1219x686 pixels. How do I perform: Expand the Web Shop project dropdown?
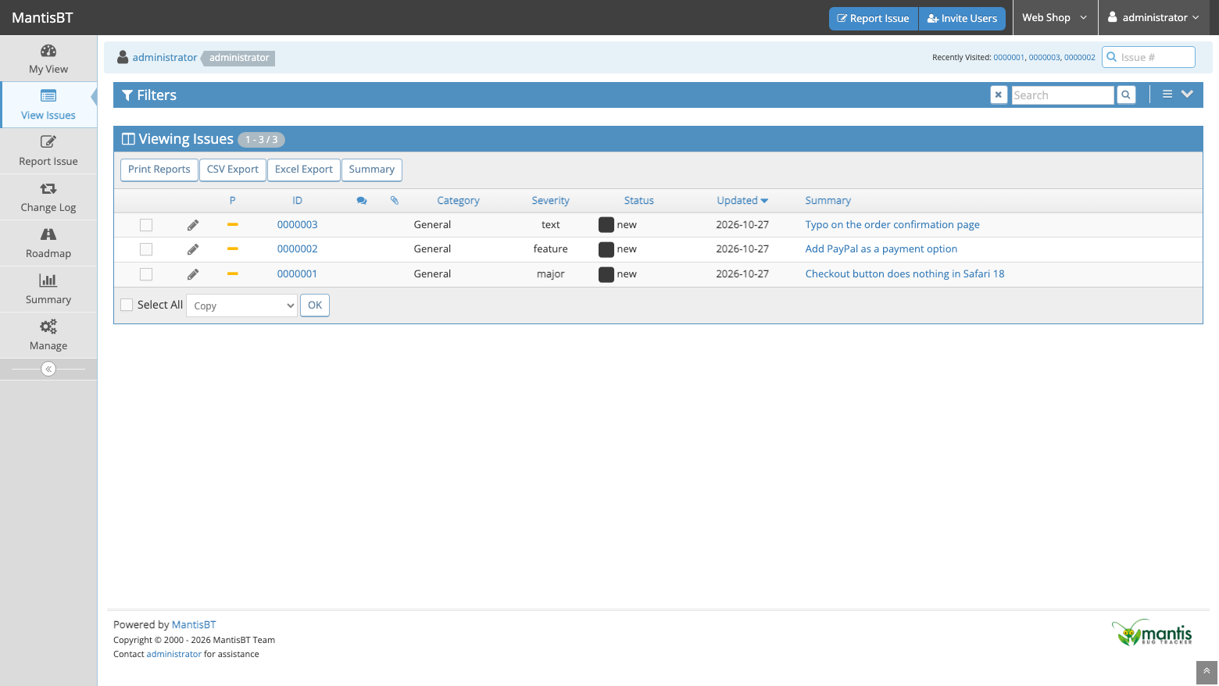(1055, 17)
